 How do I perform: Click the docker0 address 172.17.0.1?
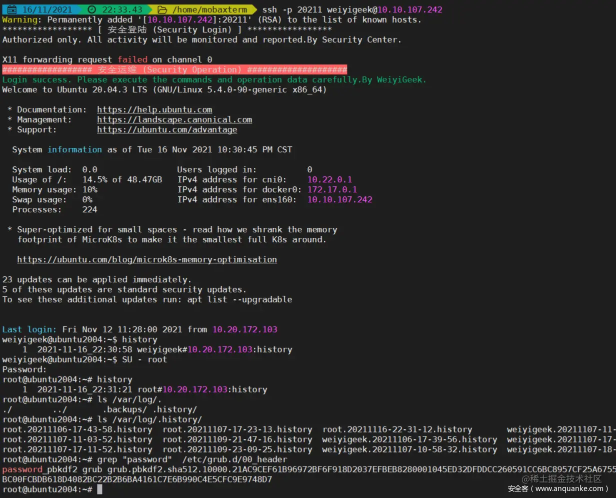pyautogui.click(x=332, y=189)
